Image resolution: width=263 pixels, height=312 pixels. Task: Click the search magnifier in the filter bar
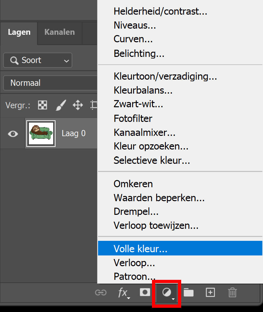14,60
